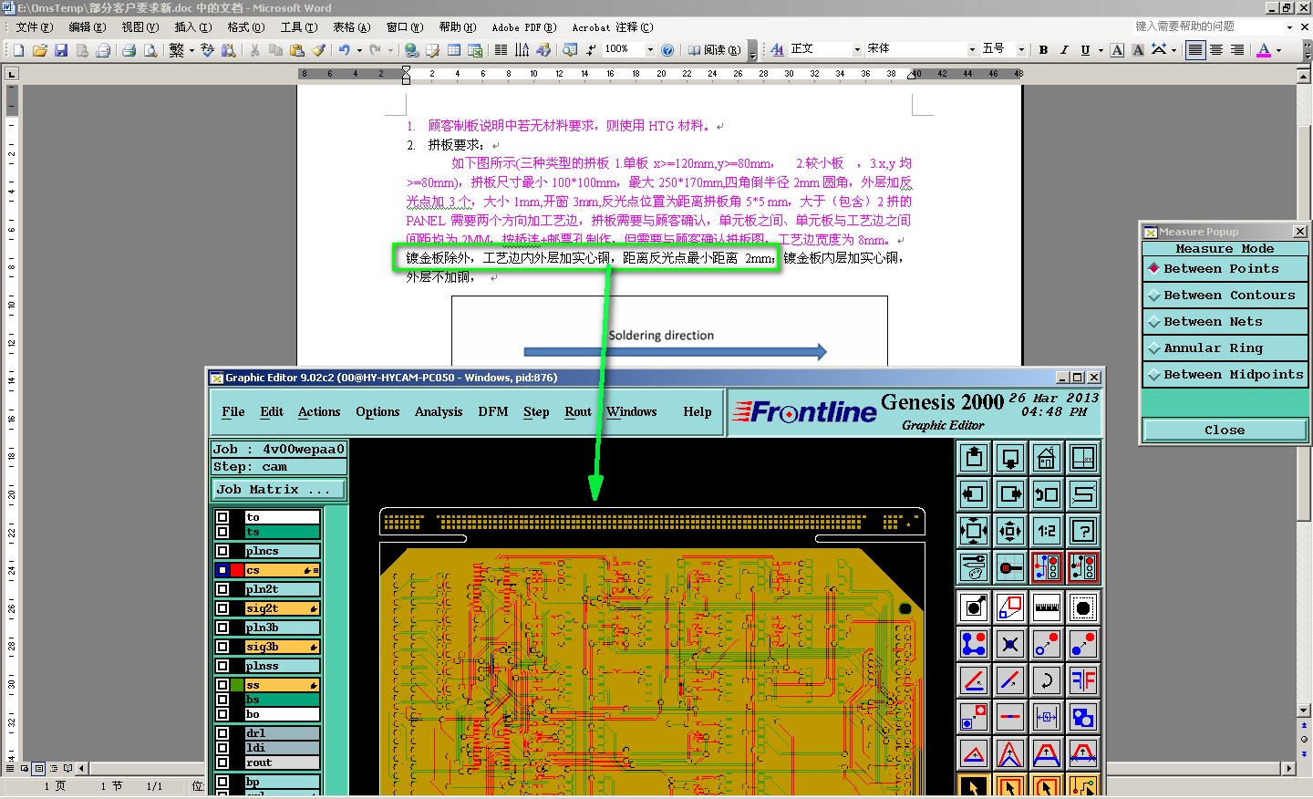Toggle visibility checkbox of layer to
Viewport: 1313px width, 799px height.
pos(222,517)
